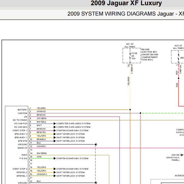Open "SHIFT INTERLOCK SYSTEM" reference on pin 8

(x=71, y=134)
